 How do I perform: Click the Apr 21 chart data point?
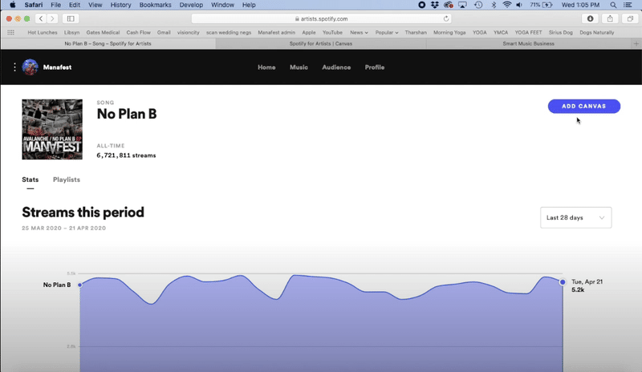[563, 282]
